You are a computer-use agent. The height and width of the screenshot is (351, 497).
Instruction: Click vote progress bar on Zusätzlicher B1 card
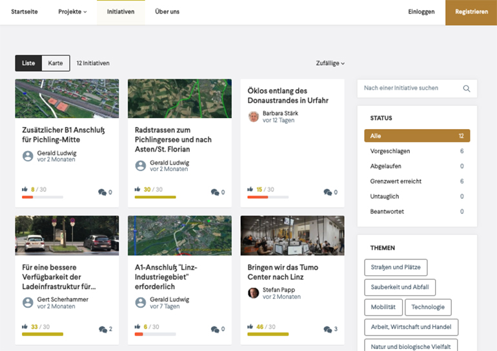tap(43, 197)
